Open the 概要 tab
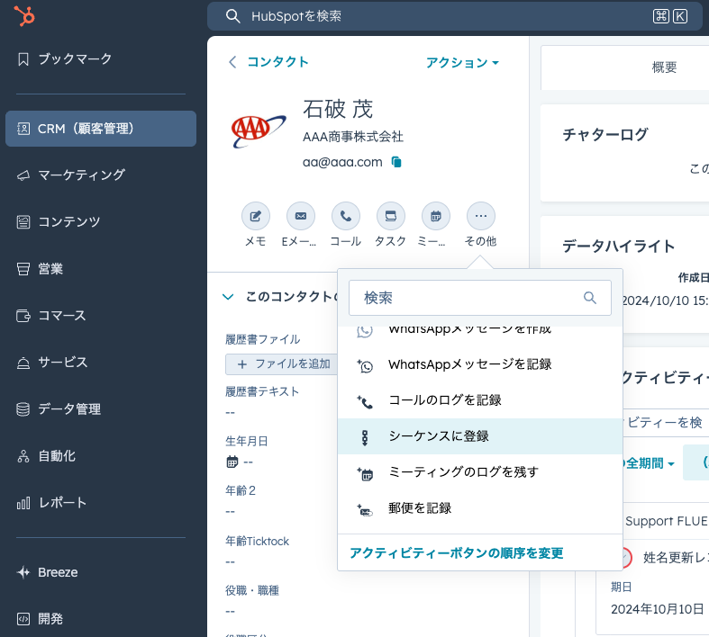Viewport: 709px width, 637px height. coord(664,67)
